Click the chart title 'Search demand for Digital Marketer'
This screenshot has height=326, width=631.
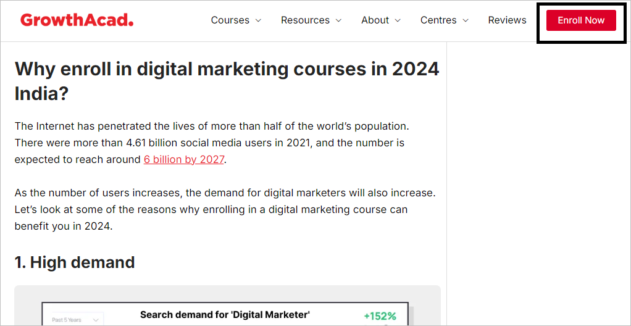tap(225, 314)
